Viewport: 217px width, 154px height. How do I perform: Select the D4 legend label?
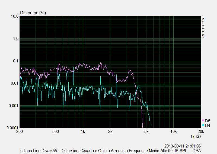coord(208,126)
